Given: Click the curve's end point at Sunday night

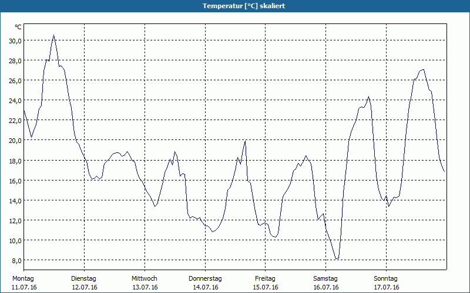Looking at the screenshot, I should (444, 171).
